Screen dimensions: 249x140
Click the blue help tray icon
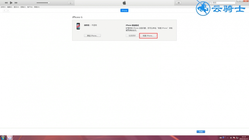click(x=223, y=138)
